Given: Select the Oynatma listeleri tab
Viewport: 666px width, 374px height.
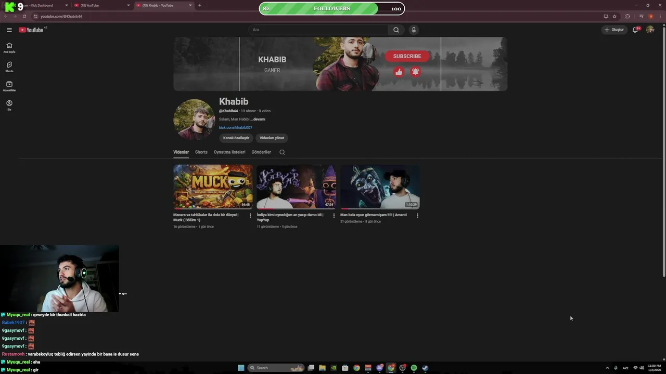Looking at the screenshot, I should (229, 152).
